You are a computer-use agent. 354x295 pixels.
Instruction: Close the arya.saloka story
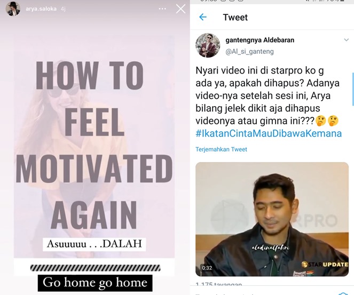point(180,9)
